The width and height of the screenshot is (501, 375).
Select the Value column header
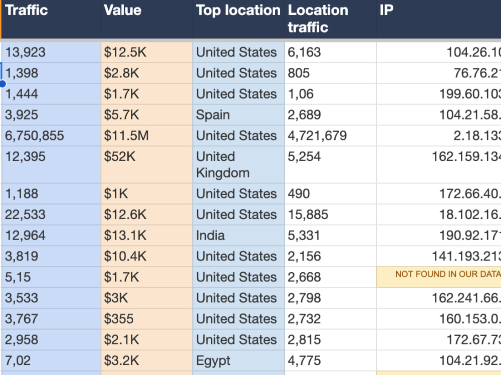coord(147,19)
